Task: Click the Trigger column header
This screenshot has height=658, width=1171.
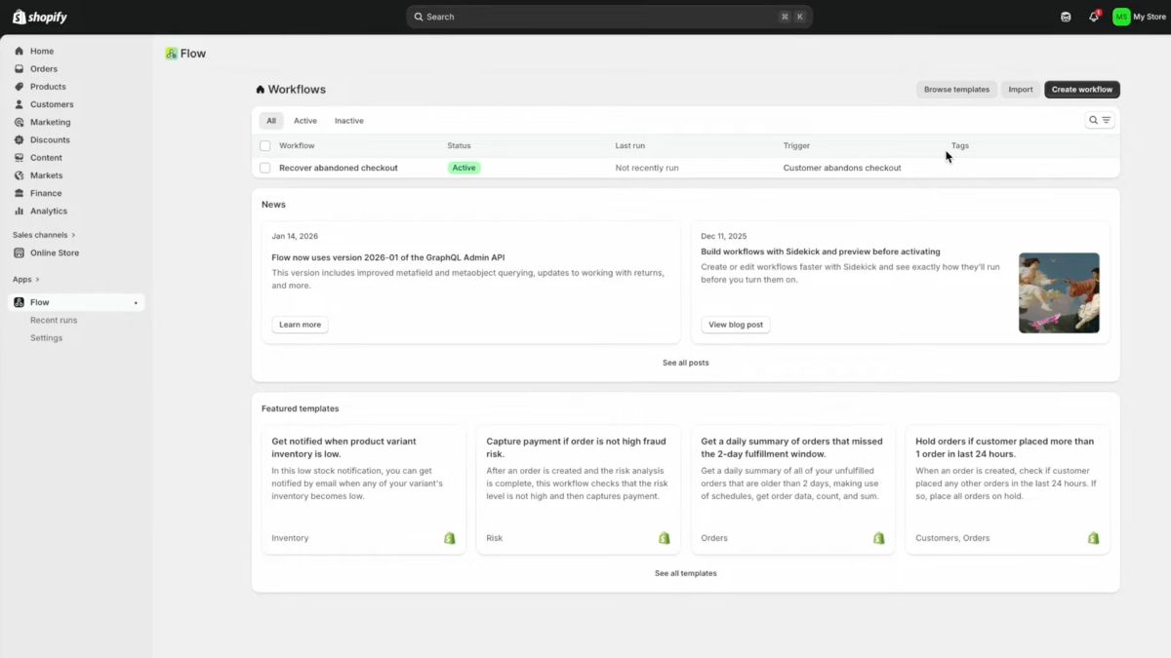Action: coord(796,146)
